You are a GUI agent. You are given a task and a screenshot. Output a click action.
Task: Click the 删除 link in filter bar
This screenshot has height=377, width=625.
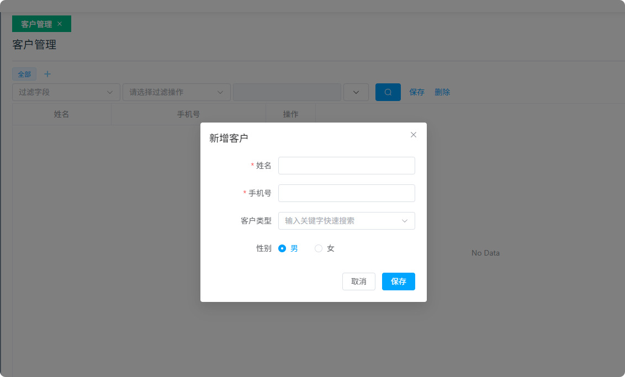click(442, 92)
